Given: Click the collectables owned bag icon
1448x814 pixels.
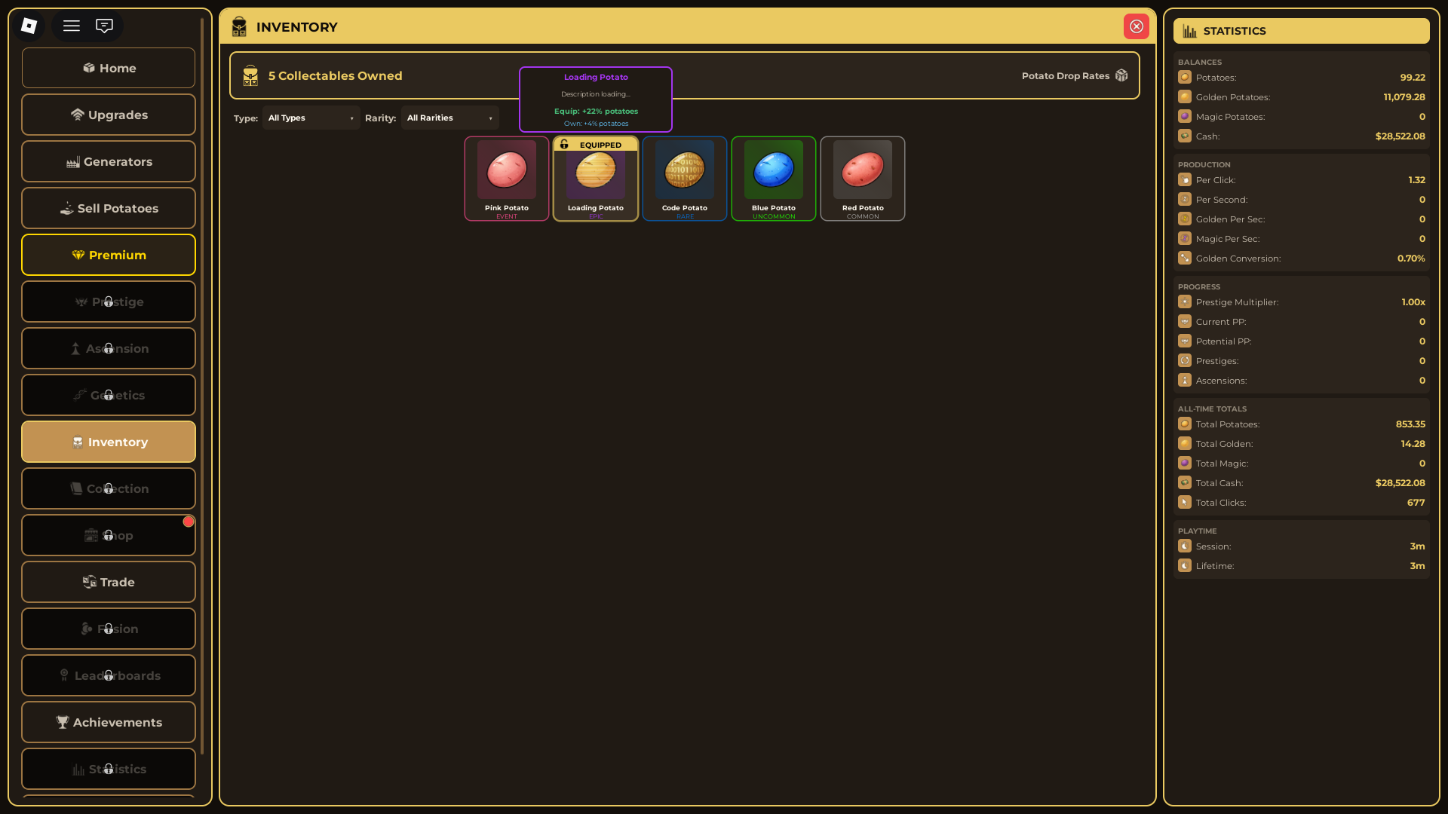Looking at the screenshot, I should point(250,75).
